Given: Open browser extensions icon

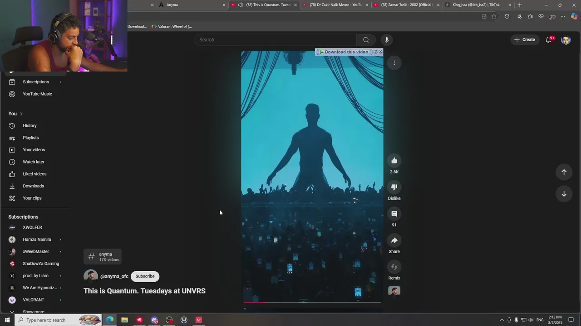Looking at the screenshot, I should point(507,17).
